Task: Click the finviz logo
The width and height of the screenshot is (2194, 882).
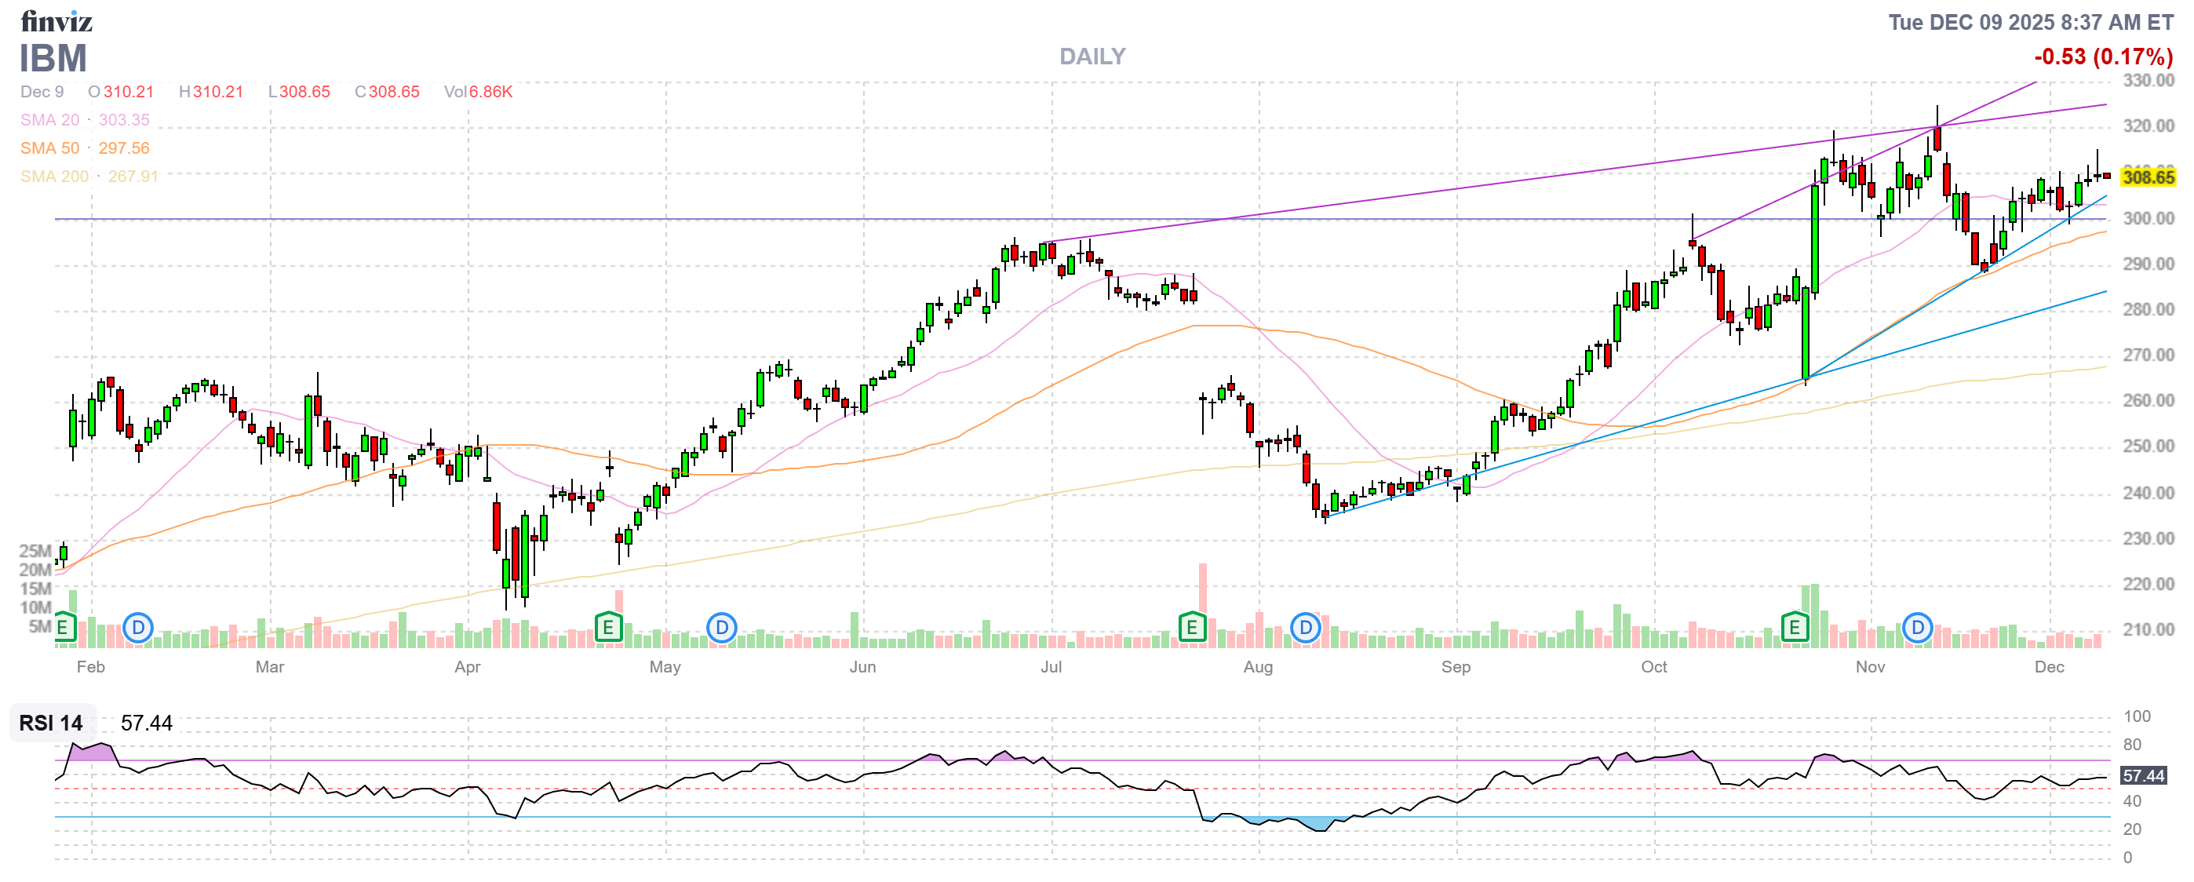Action: pos(56,20)
